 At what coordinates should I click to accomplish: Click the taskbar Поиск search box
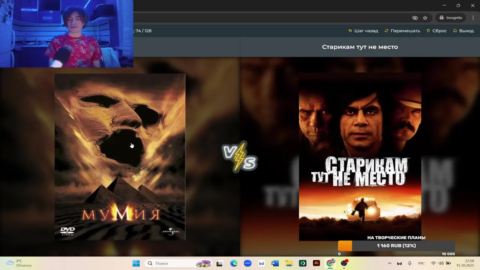(x=178, y=263)
